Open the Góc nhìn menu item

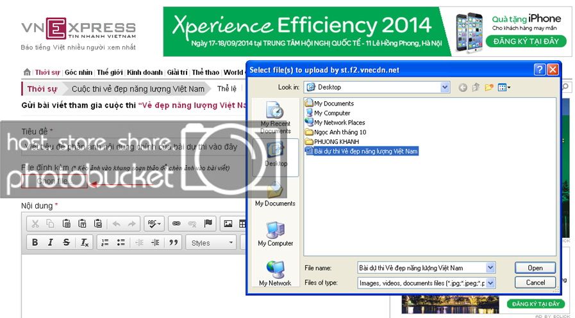(78, 72)
